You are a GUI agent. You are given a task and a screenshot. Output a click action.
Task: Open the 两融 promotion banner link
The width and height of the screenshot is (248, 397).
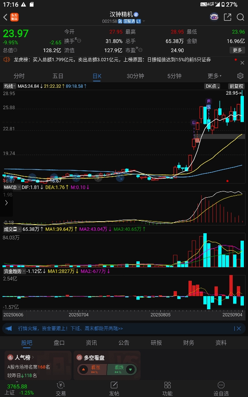click(x=70, y=328)
